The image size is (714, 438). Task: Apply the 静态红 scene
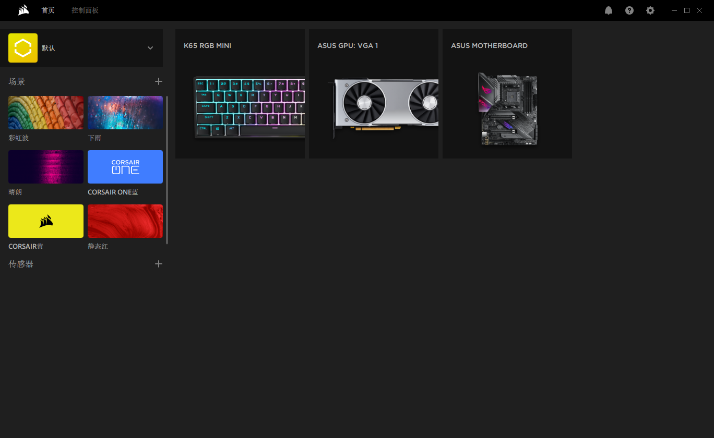tap(125, 221)
